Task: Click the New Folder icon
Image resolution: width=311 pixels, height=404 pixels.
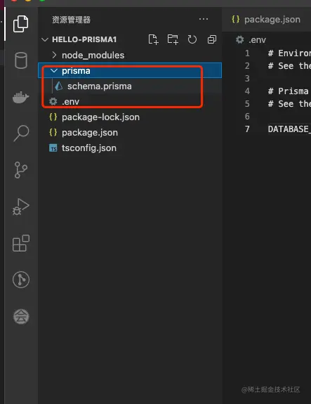Action: (173, 39)
